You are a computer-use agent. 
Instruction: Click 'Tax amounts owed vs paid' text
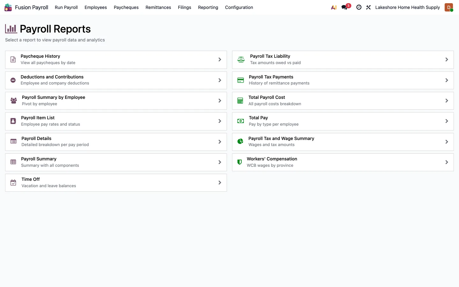[275, 63]
